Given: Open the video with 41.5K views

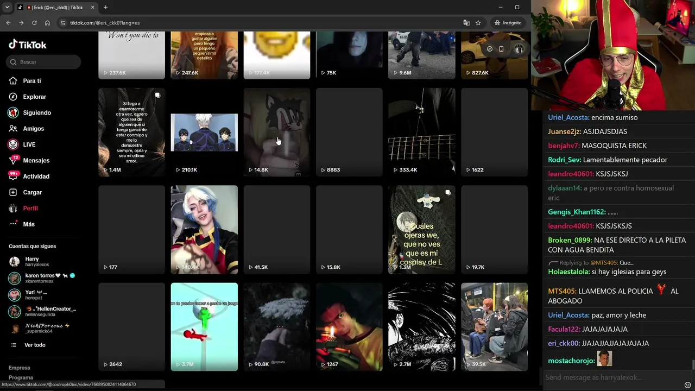Looking at the screenshot, I should [277, 230].
